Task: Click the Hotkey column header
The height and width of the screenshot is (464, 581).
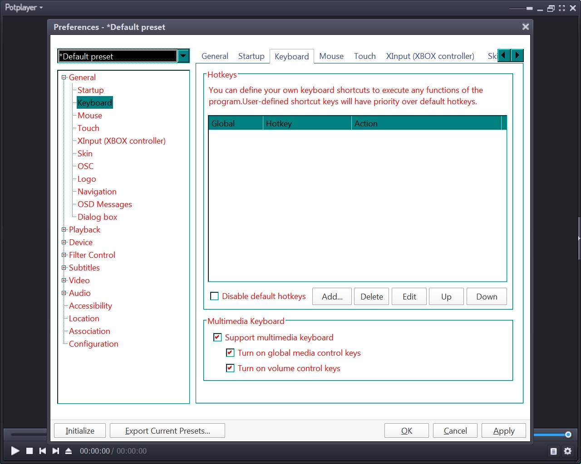Action: pyautogui.click(x=307, y=123)
